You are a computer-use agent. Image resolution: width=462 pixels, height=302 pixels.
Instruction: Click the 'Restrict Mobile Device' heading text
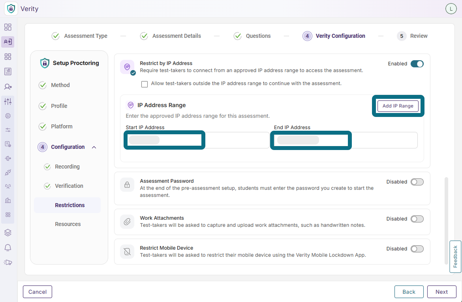[167, 248]
